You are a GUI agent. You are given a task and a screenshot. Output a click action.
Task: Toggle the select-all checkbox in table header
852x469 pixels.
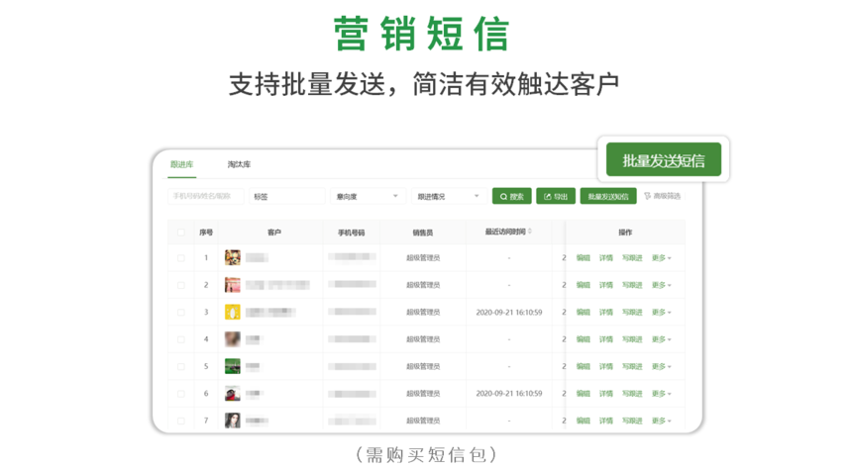(180, 233)
